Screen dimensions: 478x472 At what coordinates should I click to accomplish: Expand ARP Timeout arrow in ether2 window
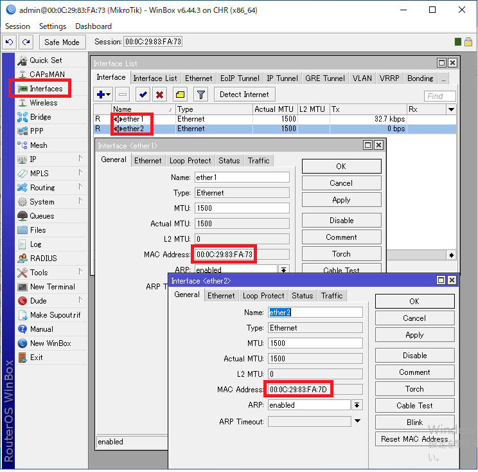(357, 421)
